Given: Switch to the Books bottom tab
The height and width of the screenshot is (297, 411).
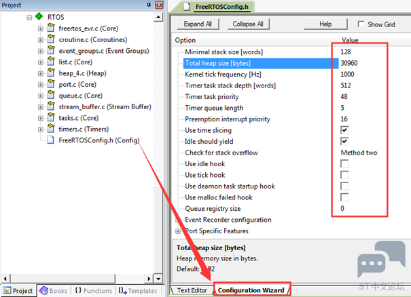Looking at the screenshot, I should coord(54,291).
